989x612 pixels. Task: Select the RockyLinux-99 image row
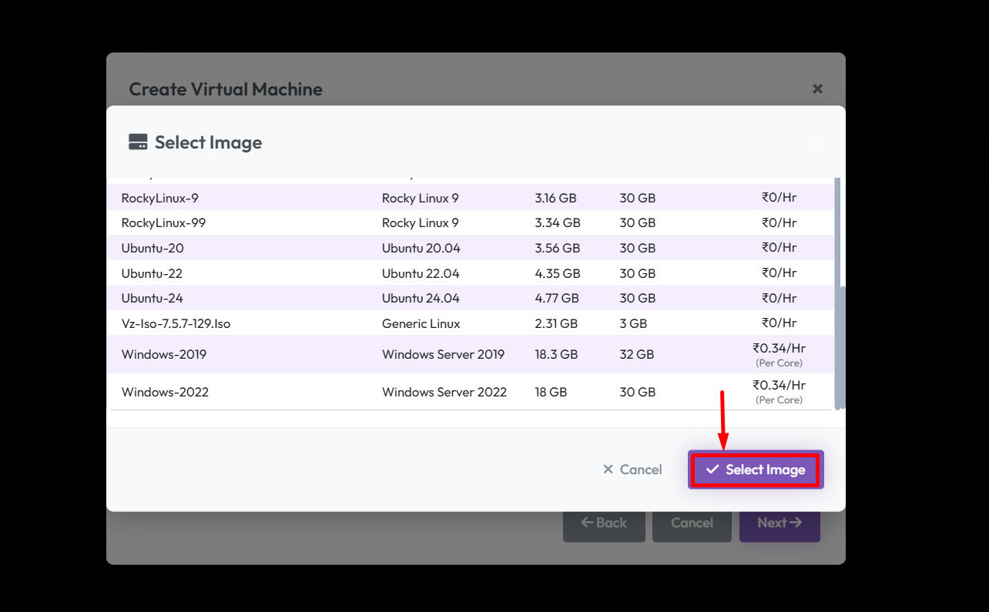(x=163, y=223)
